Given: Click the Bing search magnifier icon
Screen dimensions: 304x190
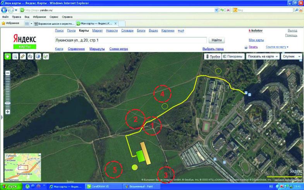Looking at the screenshot, I should pos(290,10).
